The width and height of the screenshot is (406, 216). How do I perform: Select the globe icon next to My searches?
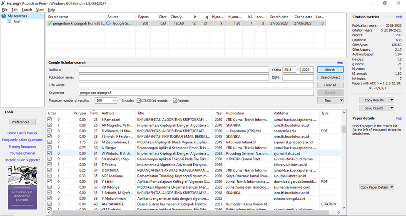(x=4, y=16)
